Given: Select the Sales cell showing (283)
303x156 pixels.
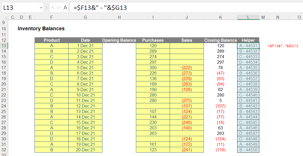Looking at the screenshot, I should coord(187,84).
